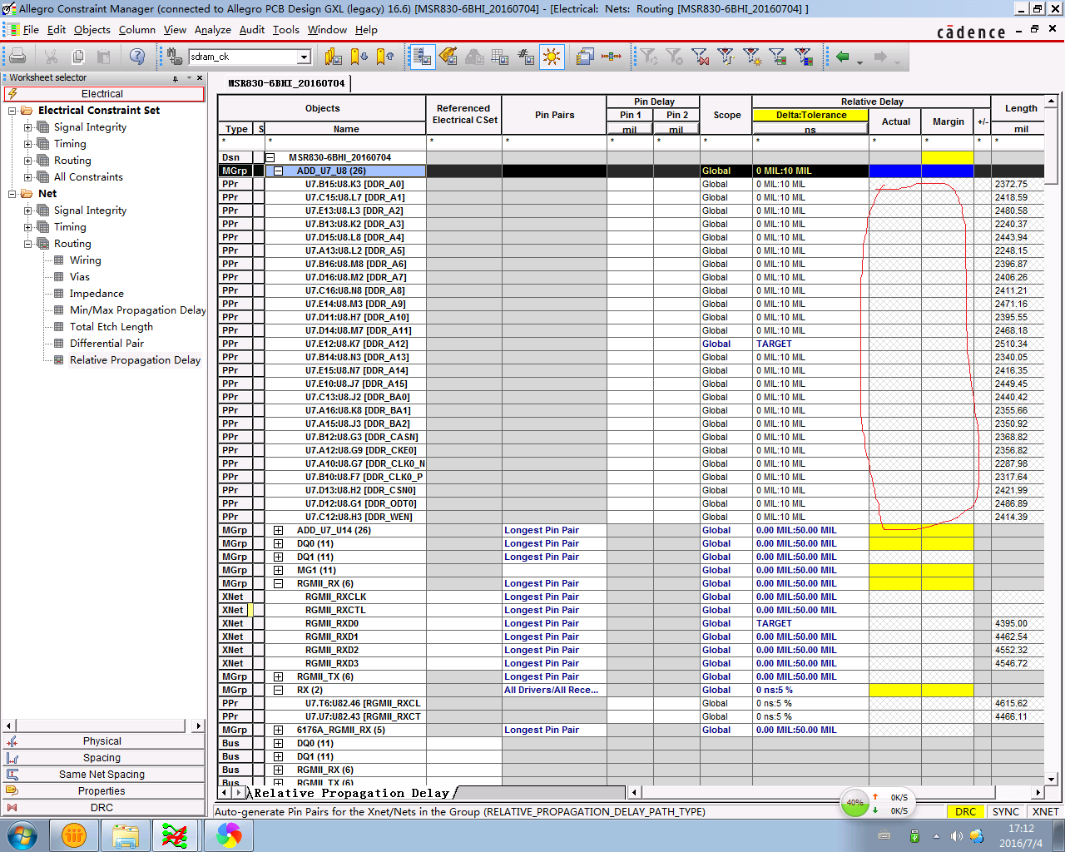The height and width of the screenshot is (852, 1065).
Task: Click the green back arrow icon
Action: [x=843, y=57]
